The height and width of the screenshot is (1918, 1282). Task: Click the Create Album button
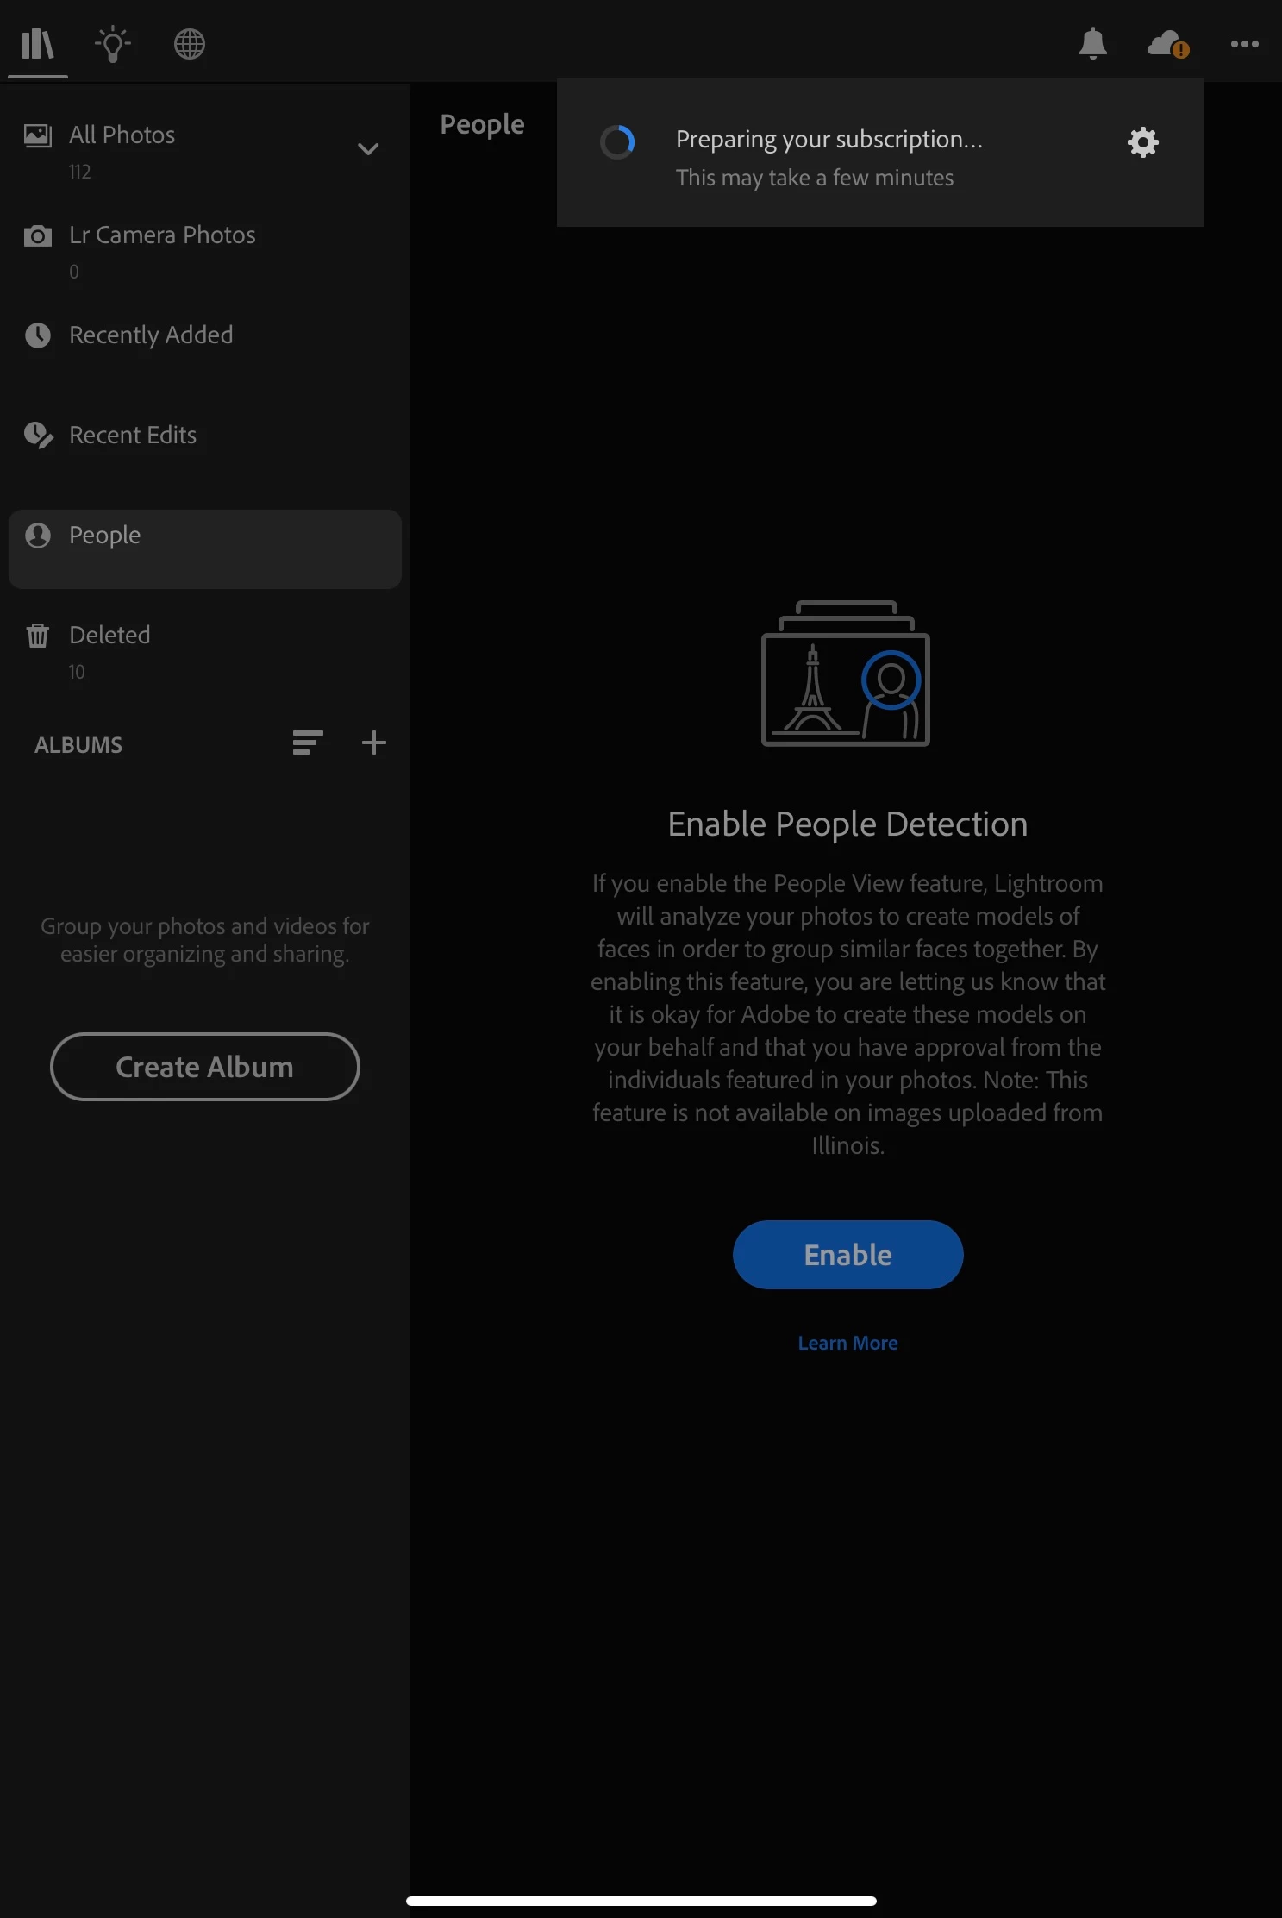pos(205,1067)
